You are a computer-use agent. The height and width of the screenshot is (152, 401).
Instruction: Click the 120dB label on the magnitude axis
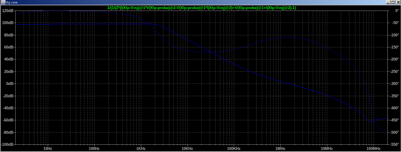point(8,11)
